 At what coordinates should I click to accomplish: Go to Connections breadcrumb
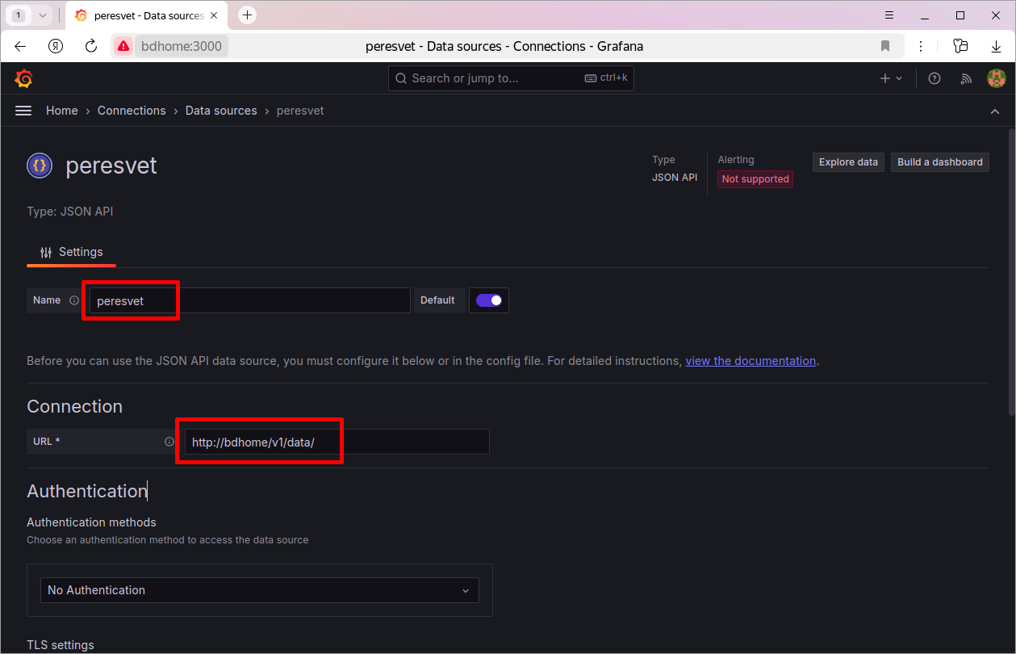coord(132,111)
